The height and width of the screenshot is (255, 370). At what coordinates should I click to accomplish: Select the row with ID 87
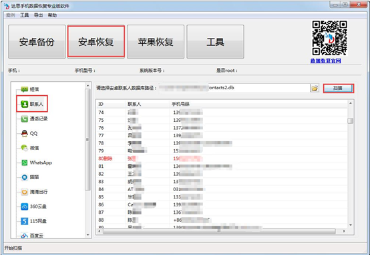tap(222, 212)
